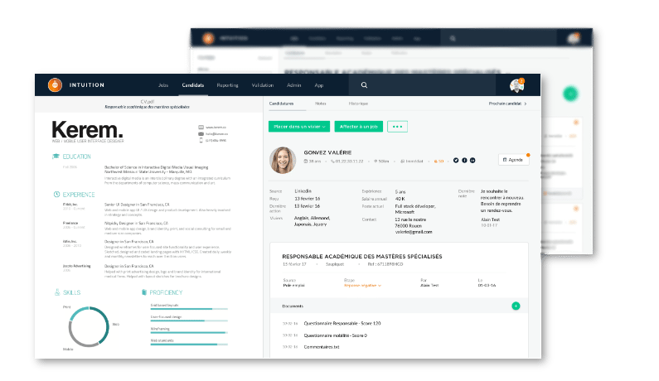Viewport: 659px width, 381px height.
Task: Click the Kerem. name heading in the CV
Action: pos(87,129)
